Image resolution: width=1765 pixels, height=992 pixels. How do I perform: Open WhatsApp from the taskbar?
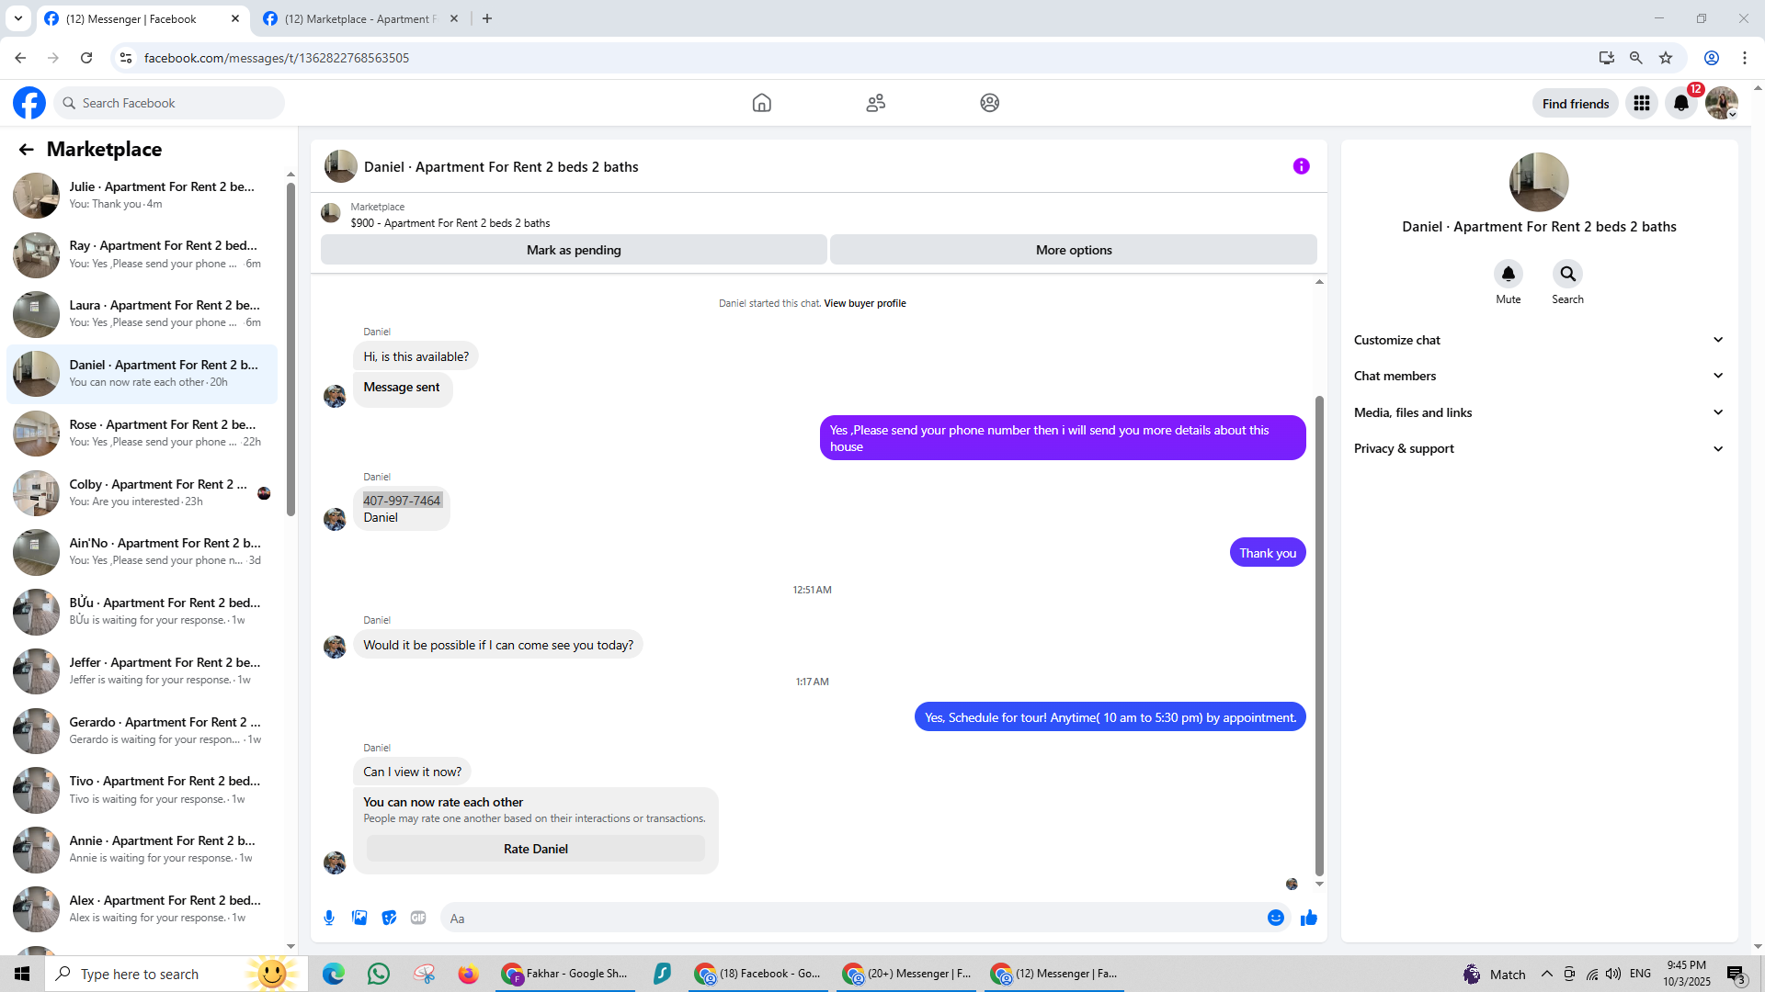coord(378,974)
